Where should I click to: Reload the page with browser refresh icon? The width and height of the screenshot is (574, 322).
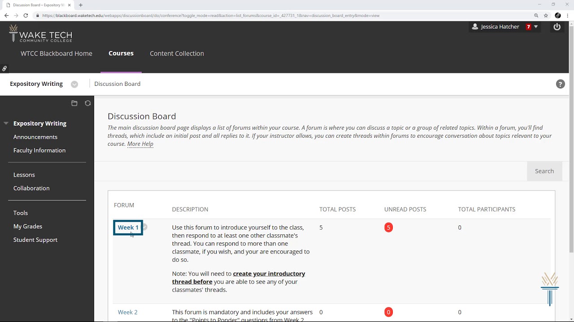26,15
